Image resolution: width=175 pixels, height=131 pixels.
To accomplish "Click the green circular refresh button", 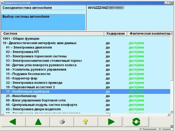I will click(x=136, y=122).
